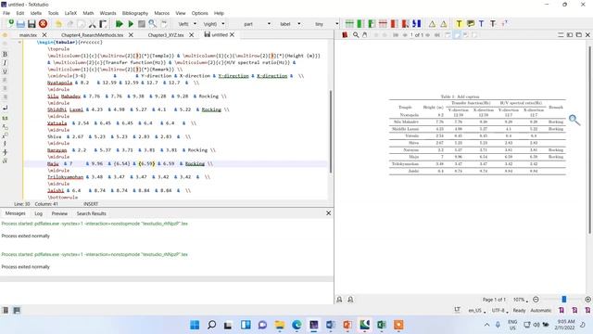Click the New document icon
The height and width of the screenshot is (334, 593).
(10, 23)
